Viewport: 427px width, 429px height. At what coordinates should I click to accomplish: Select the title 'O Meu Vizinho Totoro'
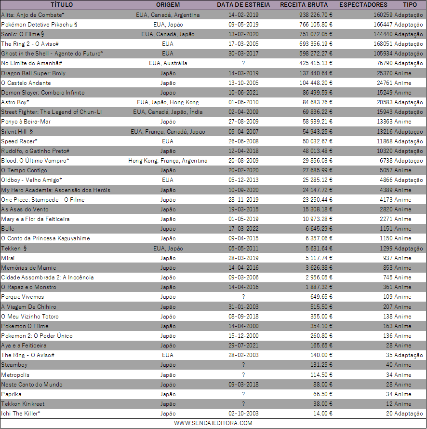coord(30,317)
